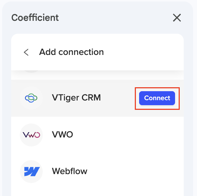Click the VTiger CRM cloud logo icon
This screenshot has width=197, height=196.
[x=31, y=98]
